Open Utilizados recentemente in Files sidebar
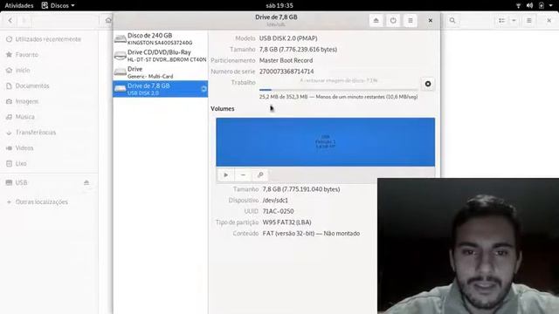This screenshot has width=559, height=314. 49,39
